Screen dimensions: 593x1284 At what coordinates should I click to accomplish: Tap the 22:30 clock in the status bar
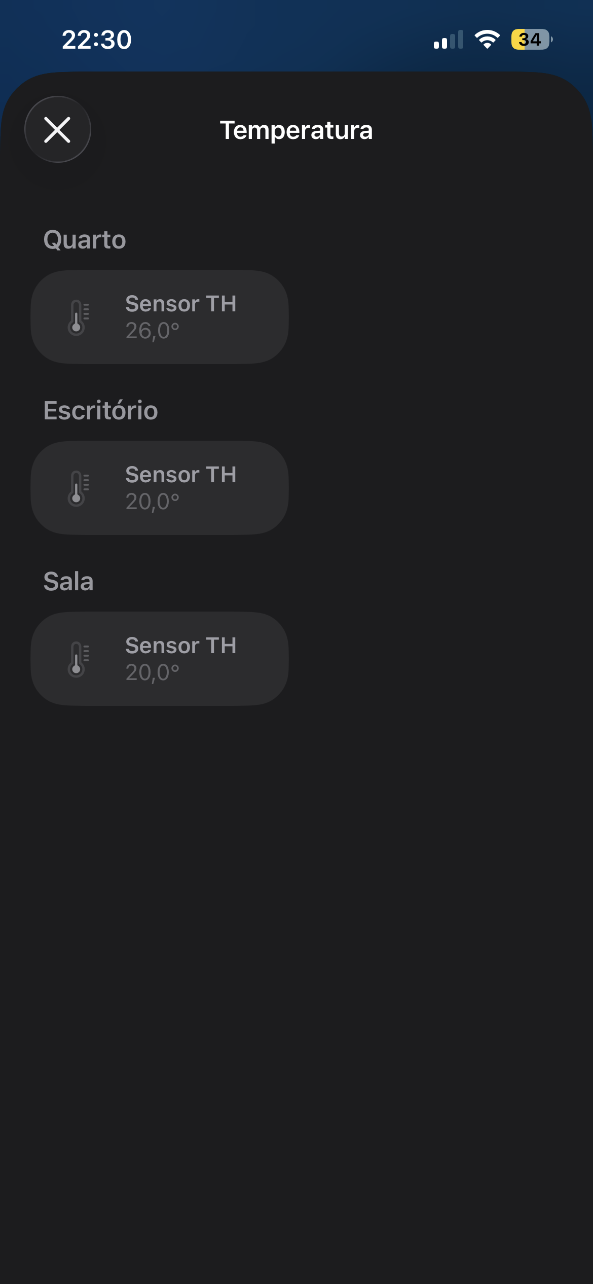pos(96,40)
